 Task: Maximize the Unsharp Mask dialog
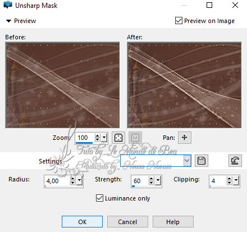pyautogui.click(x=209, y=5)
